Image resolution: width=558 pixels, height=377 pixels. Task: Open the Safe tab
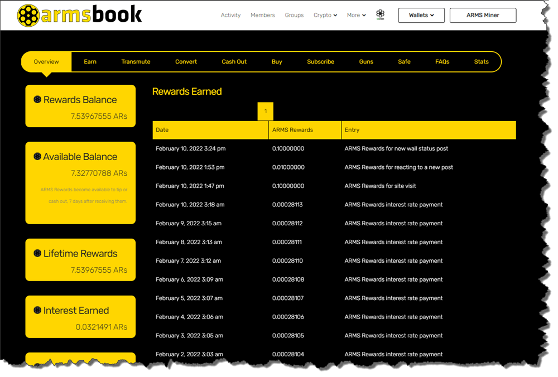pos(404,62)
